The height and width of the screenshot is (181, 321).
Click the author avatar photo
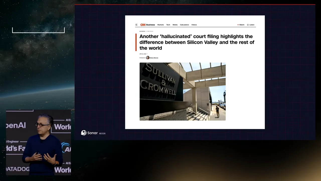(148, 58)
